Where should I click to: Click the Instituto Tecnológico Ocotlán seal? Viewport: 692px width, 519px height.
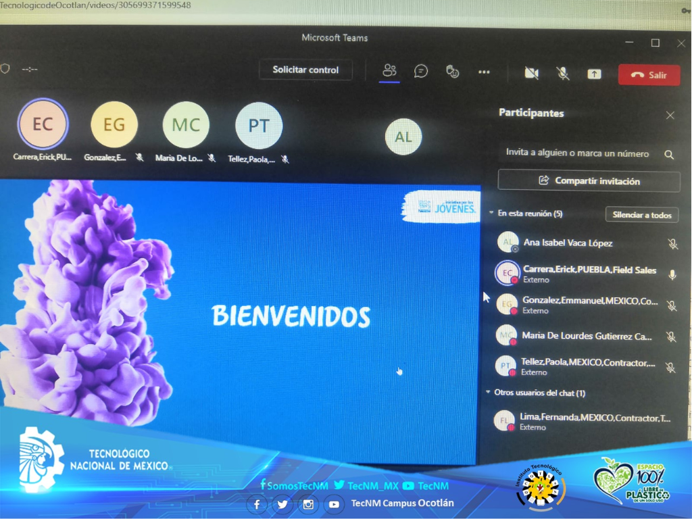(541, 487)
